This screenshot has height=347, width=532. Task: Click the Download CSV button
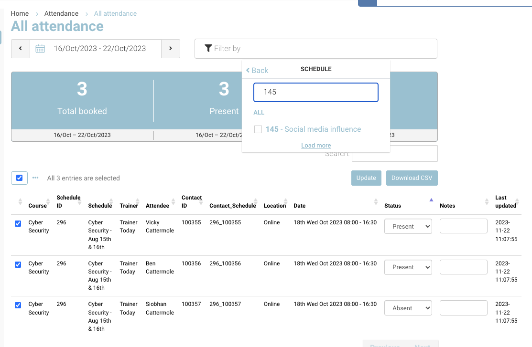(x=412, y=178)
